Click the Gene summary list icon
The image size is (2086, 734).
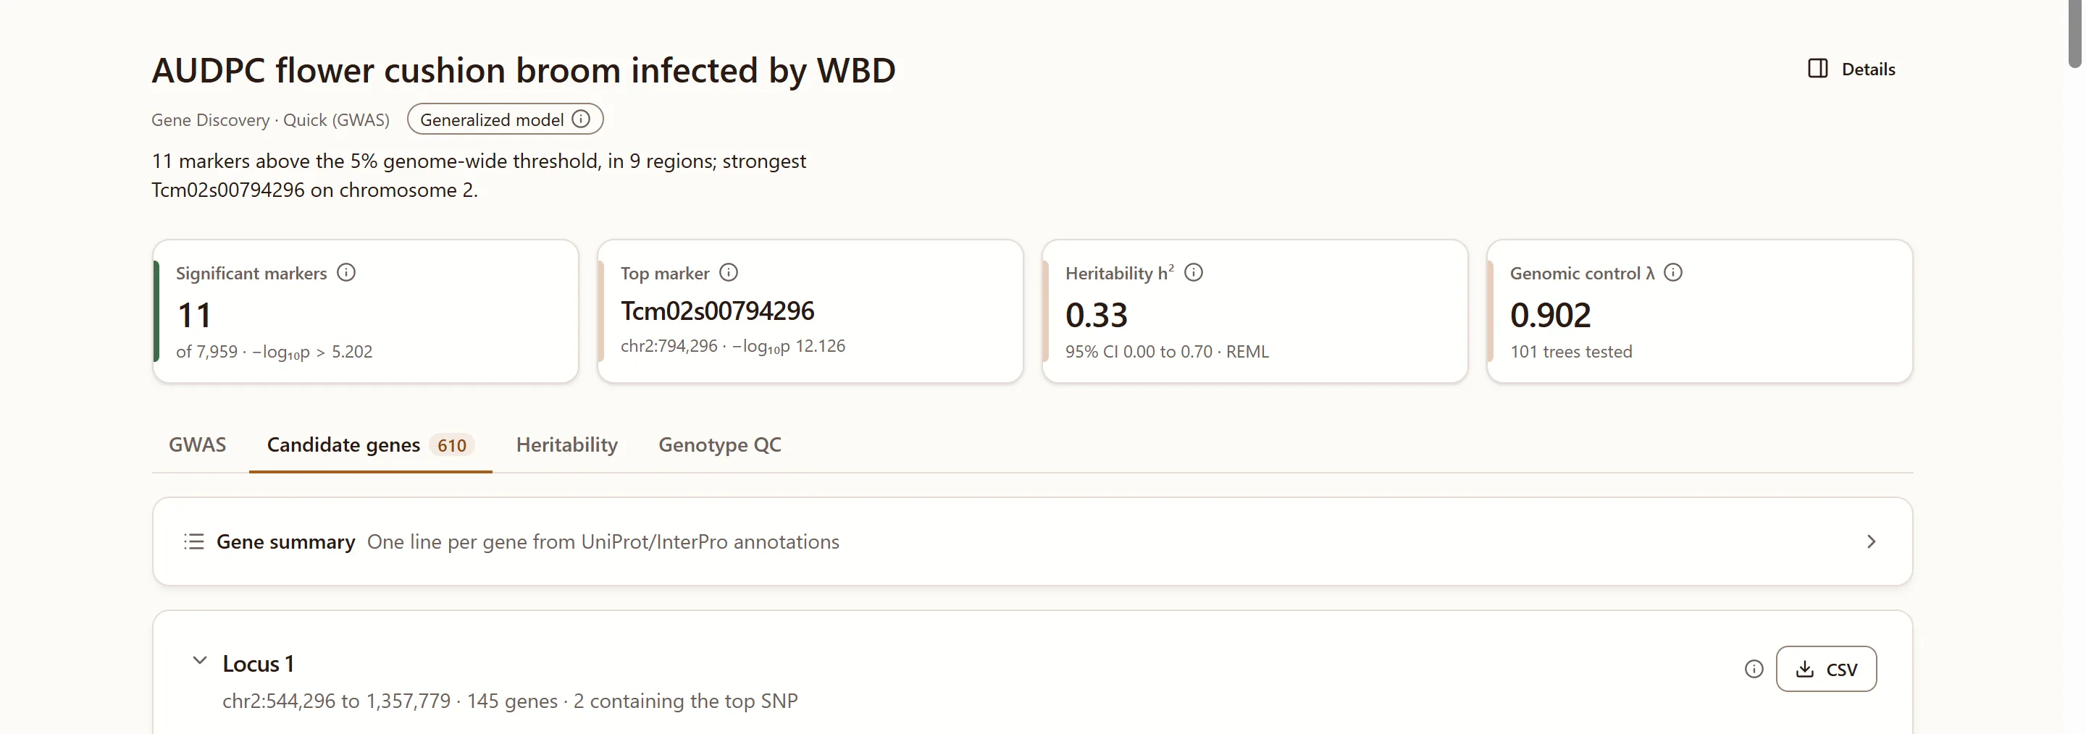(193, 541)
